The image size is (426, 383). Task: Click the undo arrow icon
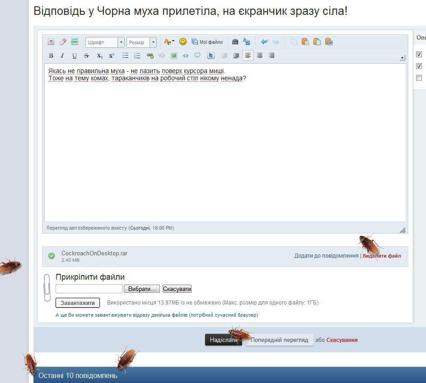tap(264, 42)
